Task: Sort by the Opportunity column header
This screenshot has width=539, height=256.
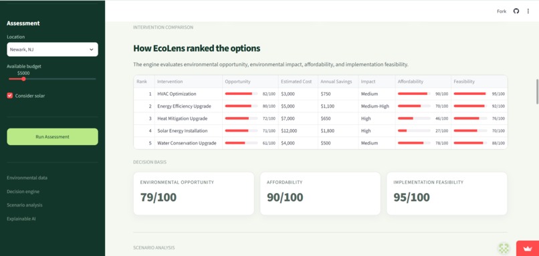Action: [250, 82]
